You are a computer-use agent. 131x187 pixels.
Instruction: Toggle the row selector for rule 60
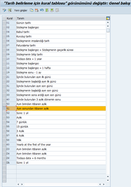tap(4, 144)
